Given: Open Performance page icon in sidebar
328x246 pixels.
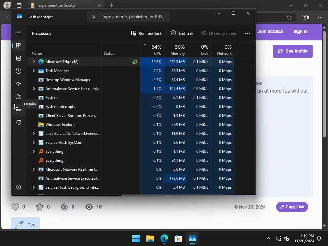Looking at the screenshot, I should pos(19,58).
